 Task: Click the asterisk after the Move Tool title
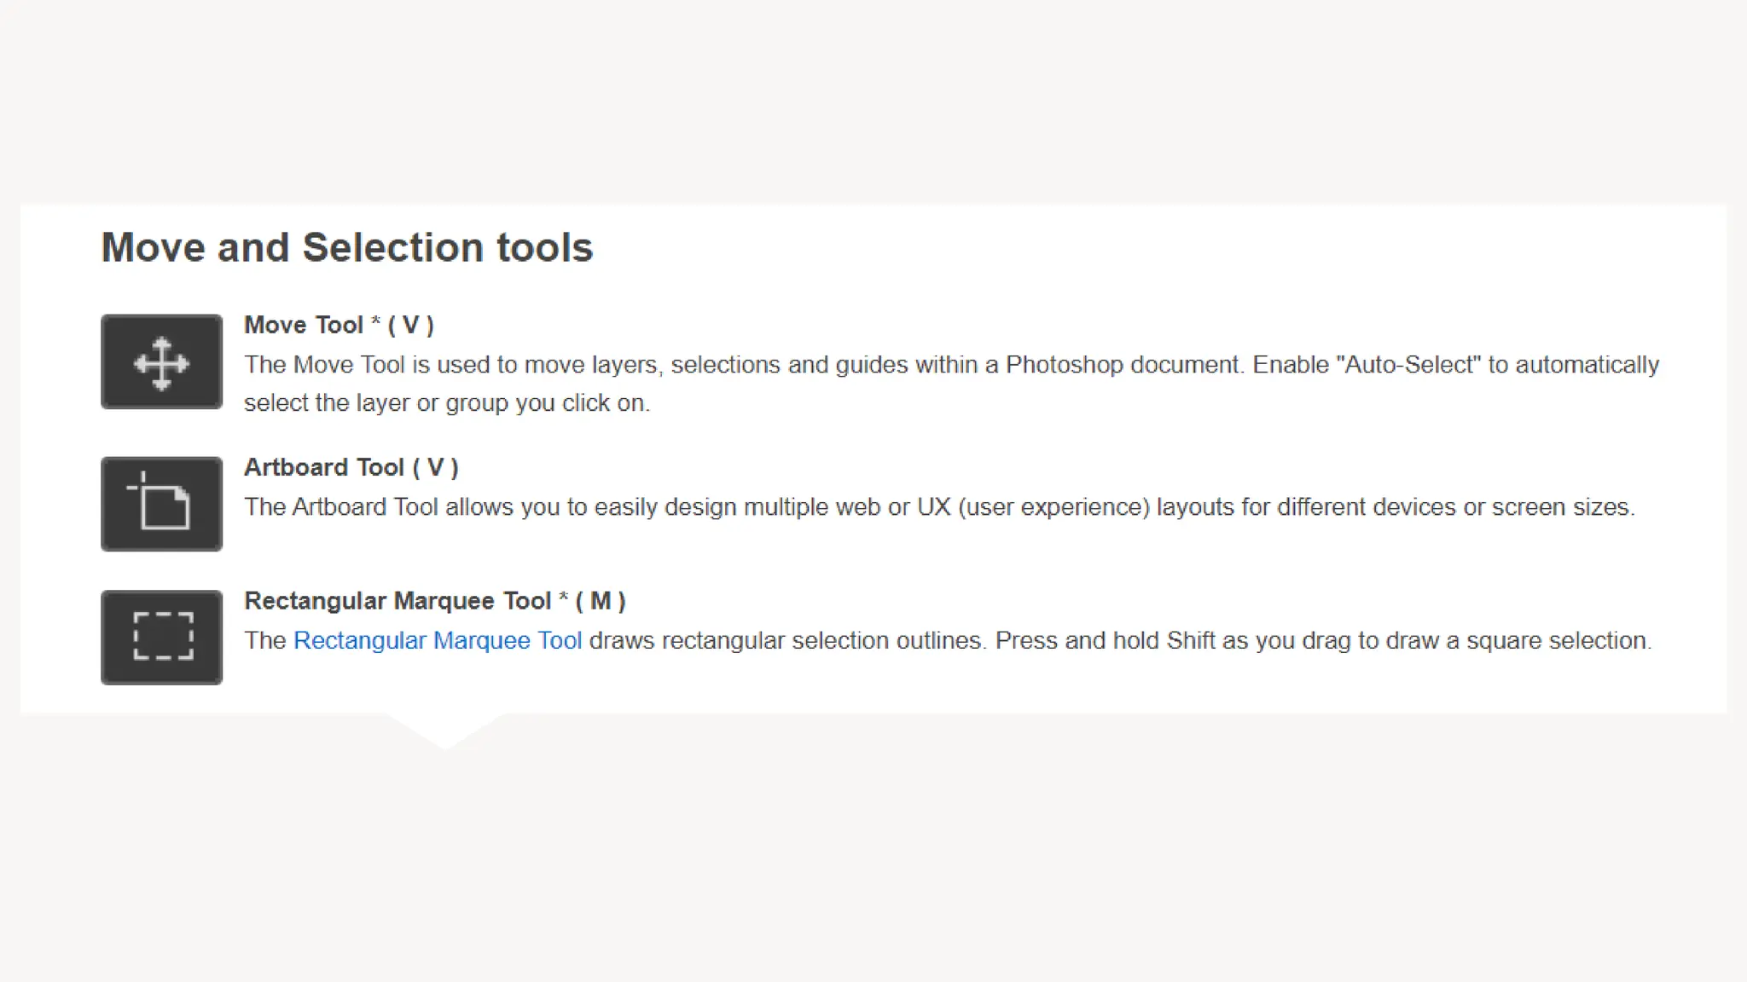(375, 323)
